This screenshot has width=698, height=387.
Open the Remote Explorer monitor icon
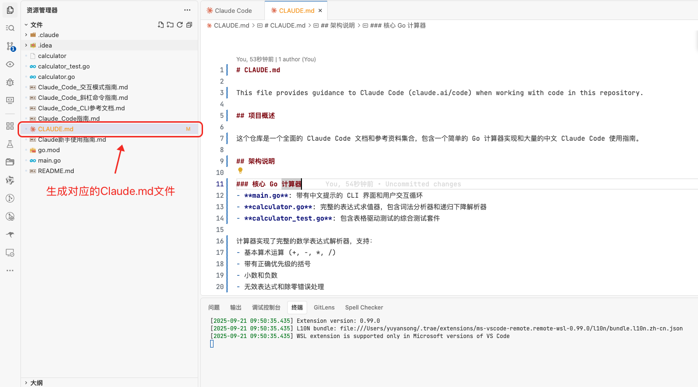pyautogui.click(x=10, y=100)
